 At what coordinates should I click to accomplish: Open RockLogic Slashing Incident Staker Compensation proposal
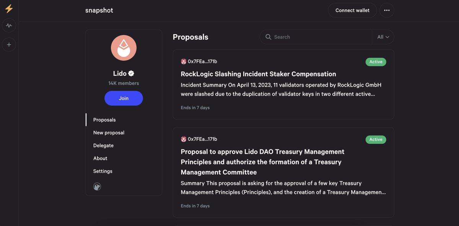click(x=258, y=74)
